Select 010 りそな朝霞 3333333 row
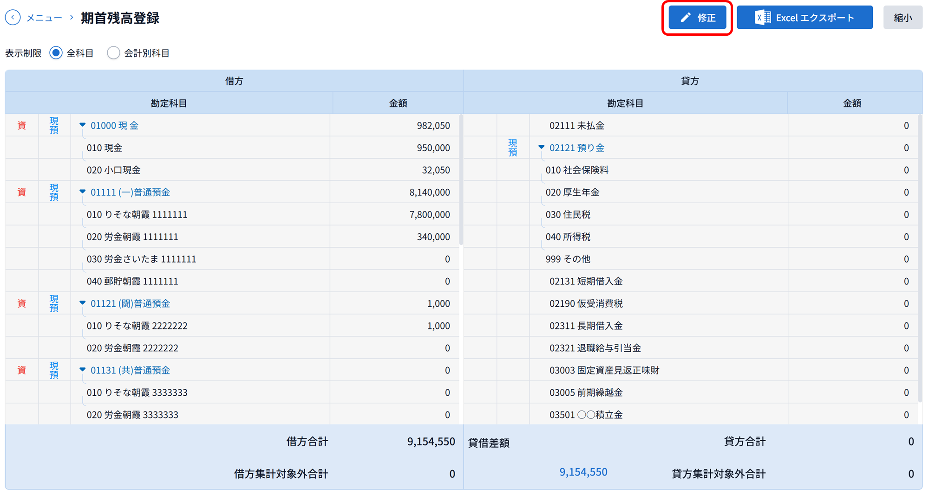 [232, 392]
